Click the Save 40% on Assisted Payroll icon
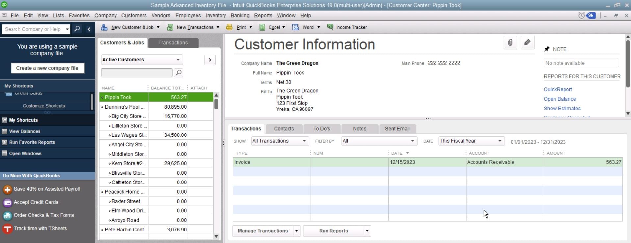Image resolution: width=631 pixels, height=243 pixels. coord(7,189)
